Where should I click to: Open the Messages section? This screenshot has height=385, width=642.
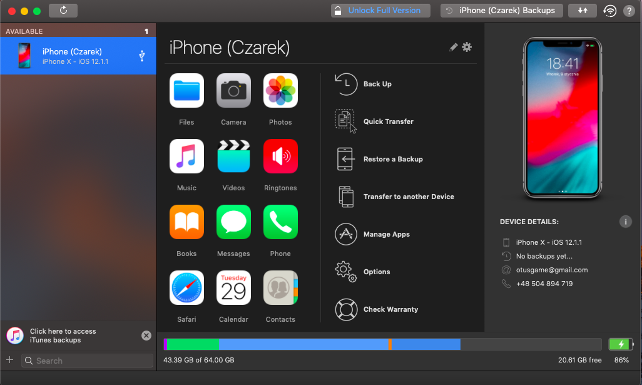(x=233, y=222)
